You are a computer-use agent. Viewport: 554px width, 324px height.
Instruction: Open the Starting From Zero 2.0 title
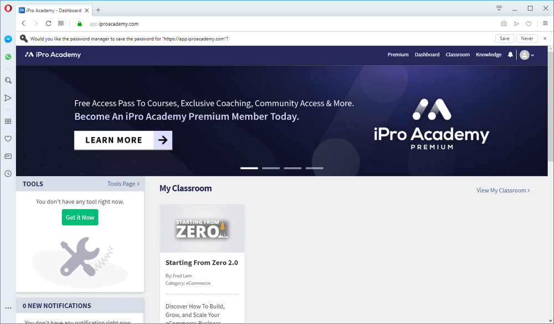click(202, 263)
